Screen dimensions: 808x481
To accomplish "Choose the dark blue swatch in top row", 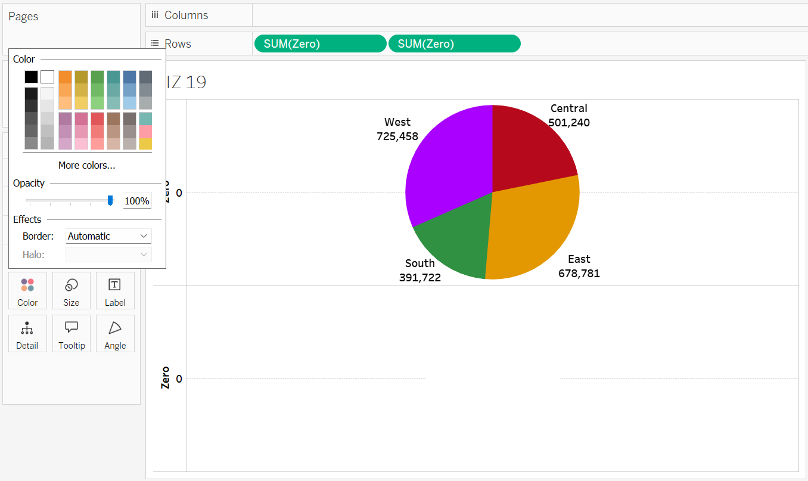I will coord(129,77).
